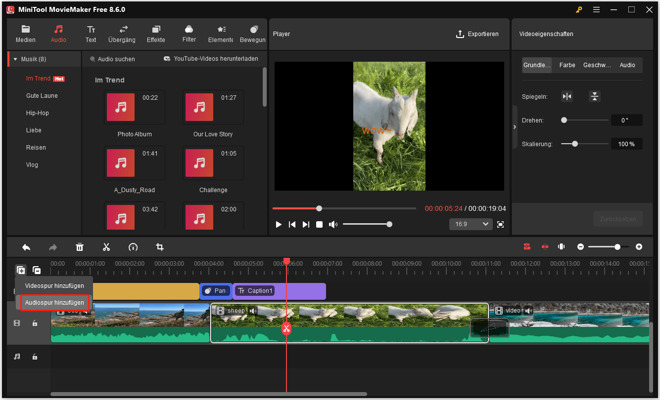Click the vertical flip icon next to Spiegeln
This screenshot has height=400, width=660.
tap(594, 96)
